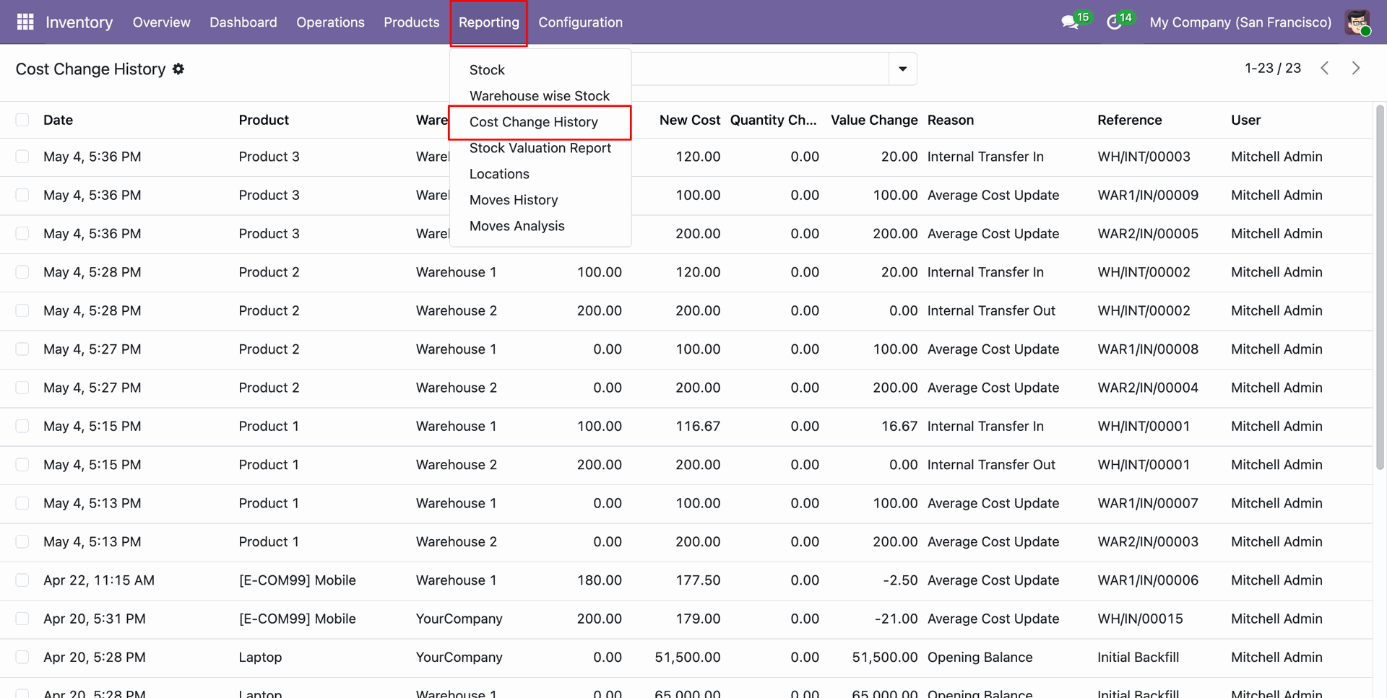The width and height of the screenshot is (1387, 698).
Task: Sort by Value Change column header
Action: (x=873, y=120)
